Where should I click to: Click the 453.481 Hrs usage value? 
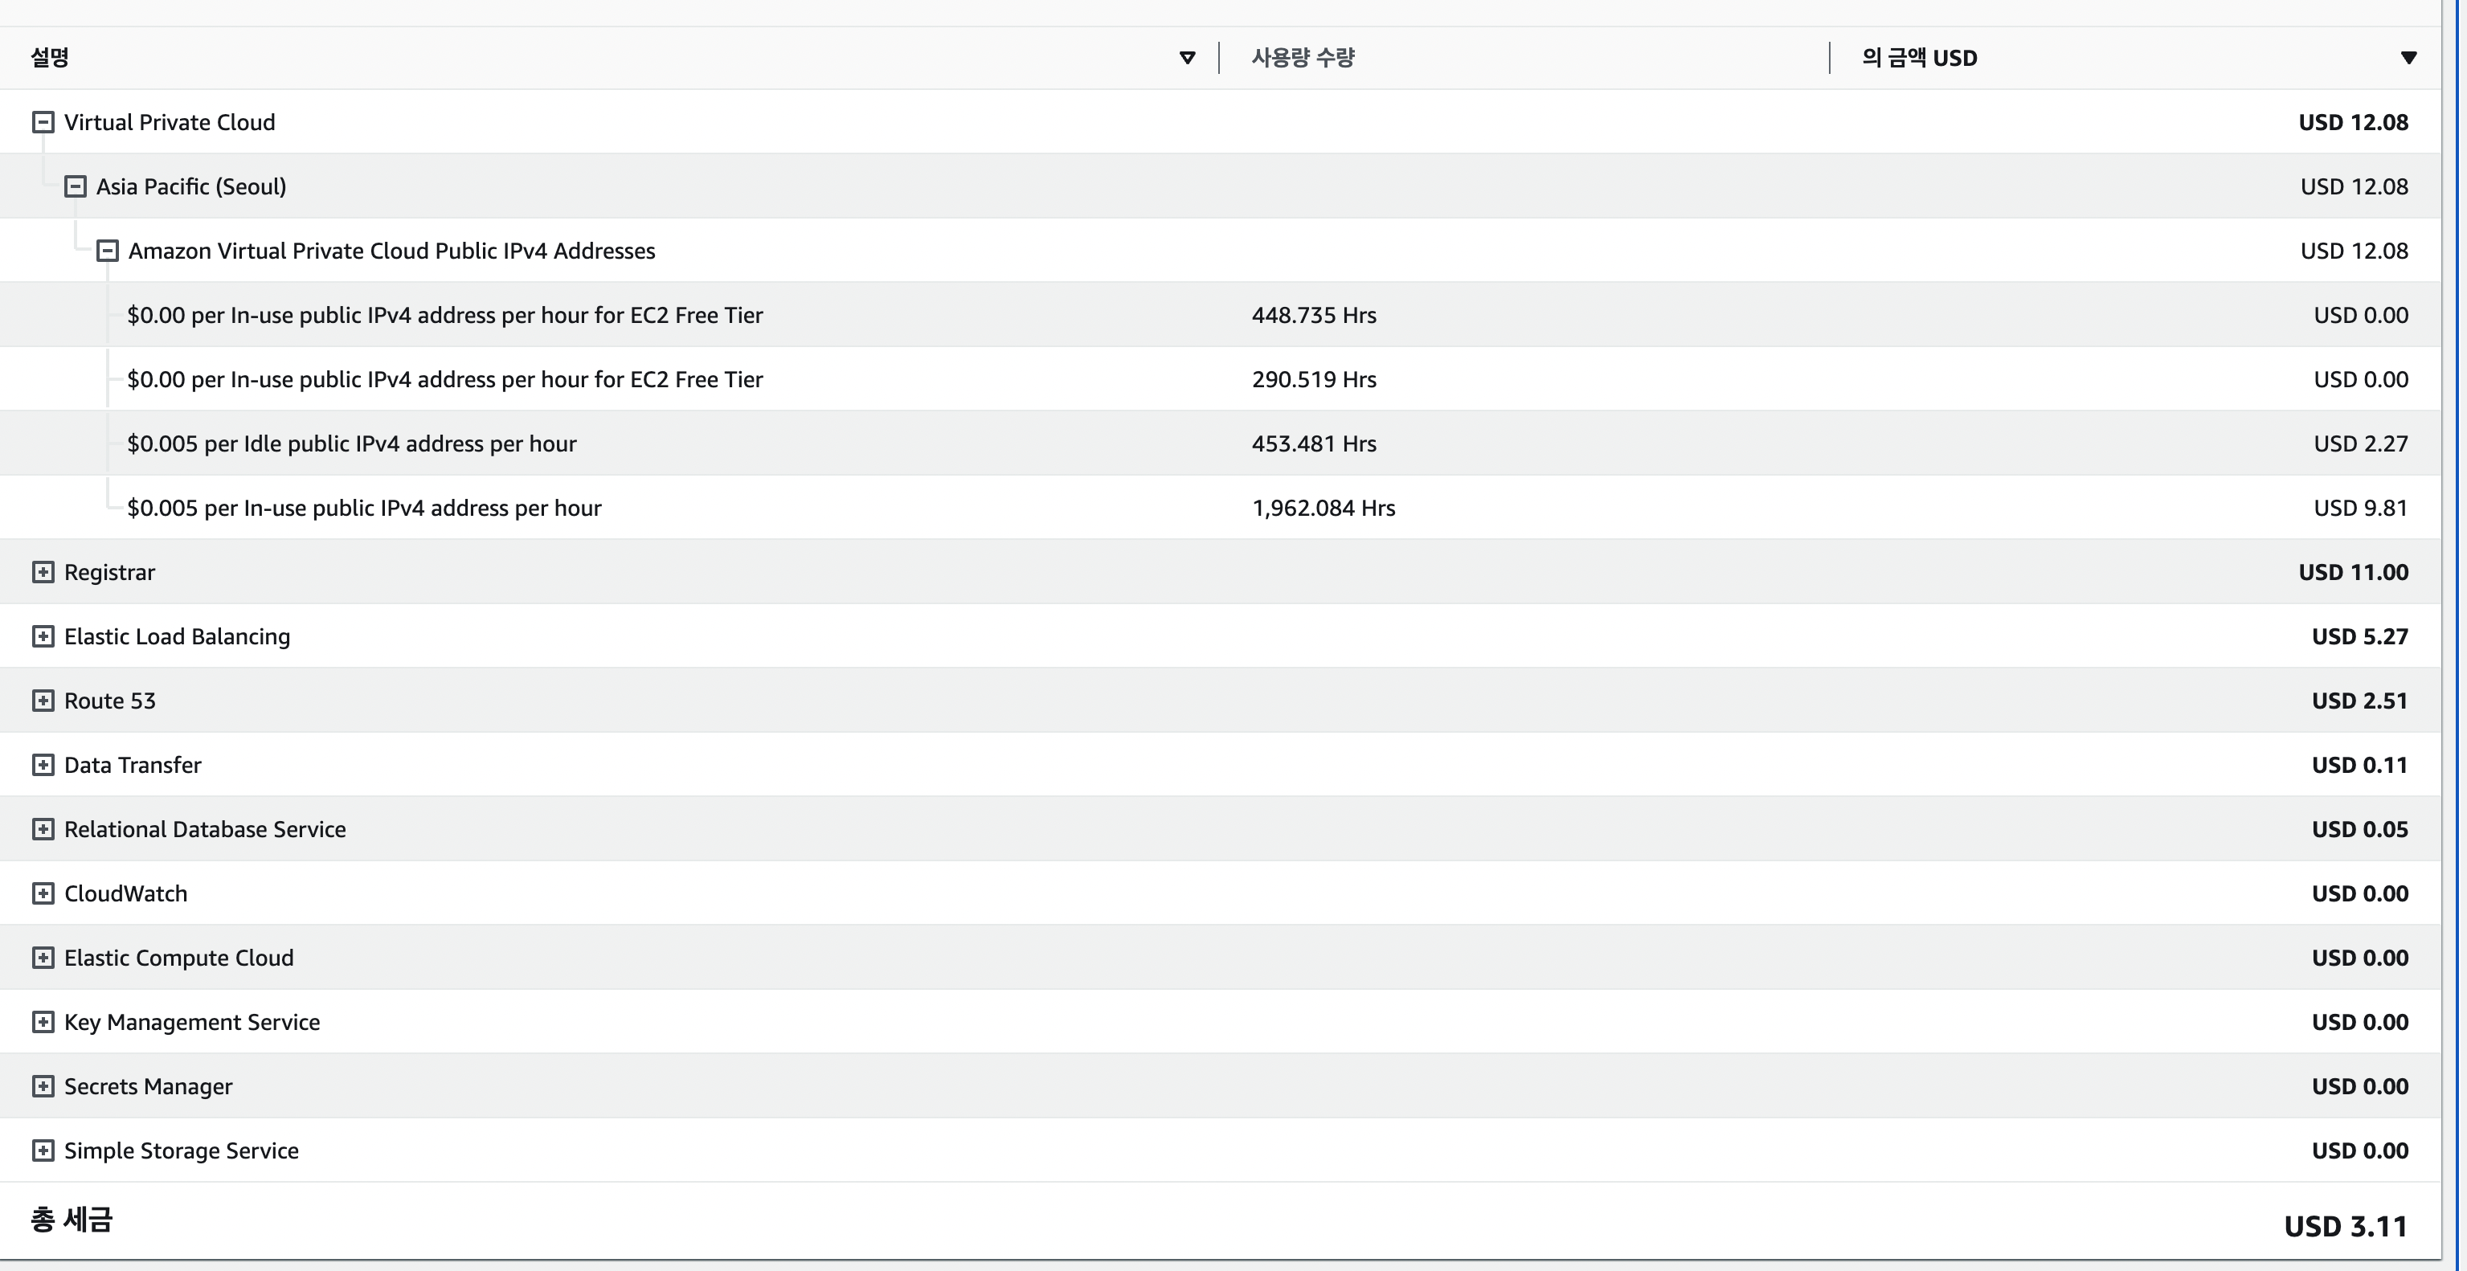[x=1314, y=443]
